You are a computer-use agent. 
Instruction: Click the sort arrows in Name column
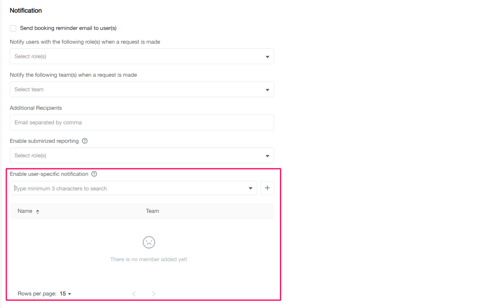pos(38,212)
